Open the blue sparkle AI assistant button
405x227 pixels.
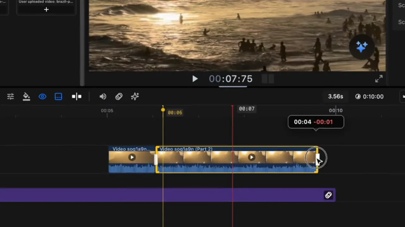(362, 47)
